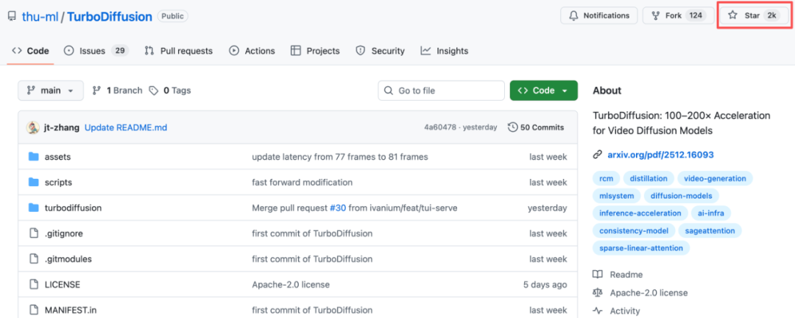Click the repository book icon
Image resolution: width=795 pixels, height=318 pixels.
12,16
